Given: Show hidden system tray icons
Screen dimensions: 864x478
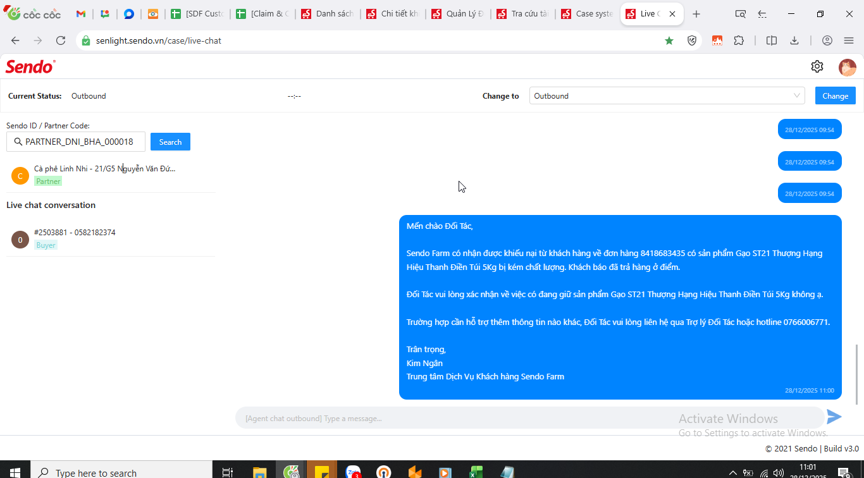Looking at the screenshot, I should click(733, 472).
